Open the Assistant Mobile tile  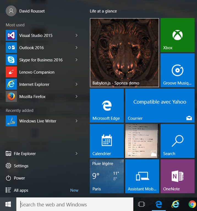[142, 176]
